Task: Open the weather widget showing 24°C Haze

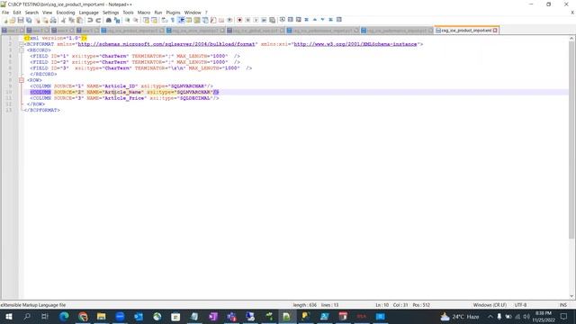Action: [x=460, y=316]
